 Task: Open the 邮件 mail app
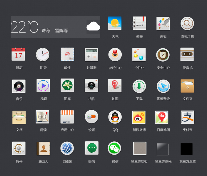(67, 54)
